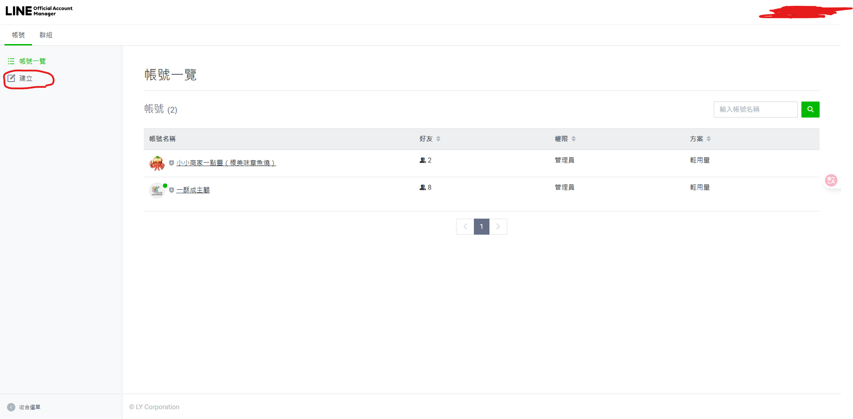Viewport: 853px width, 419px height.
Task: Select page 1 in pagination
Action: pyautogui.click(x=481, y=227)
